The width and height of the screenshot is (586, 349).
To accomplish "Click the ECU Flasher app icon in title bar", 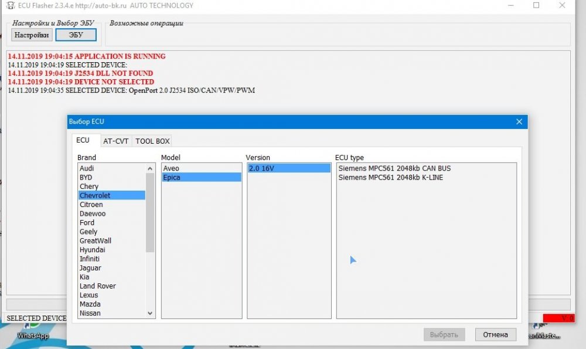I will pyautogui.click(x=11, y=5).
